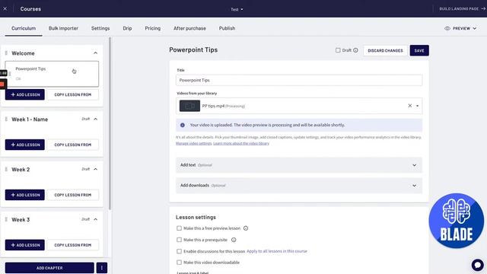487x274 pixels.
Task: Open the Manage video settings link
Action: pyautogui.click(x=194, y=143)
